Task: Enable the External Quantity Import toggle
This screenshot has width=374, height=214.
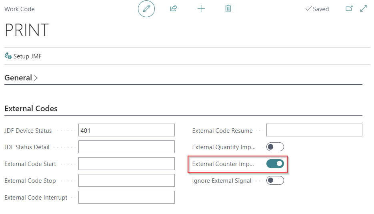Action: 275,147
